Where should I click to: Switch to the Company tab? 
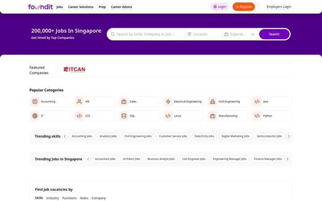coord(98,198)
